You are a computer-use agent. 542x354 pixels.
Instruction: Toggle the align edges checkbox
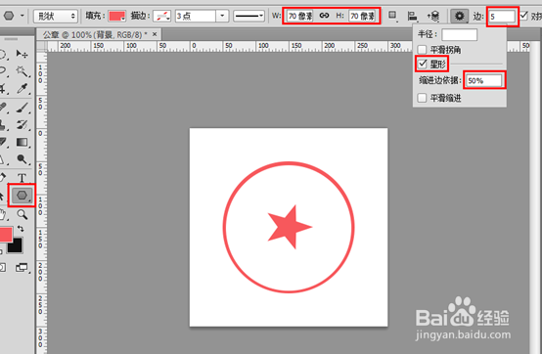(x=523, y=16)
